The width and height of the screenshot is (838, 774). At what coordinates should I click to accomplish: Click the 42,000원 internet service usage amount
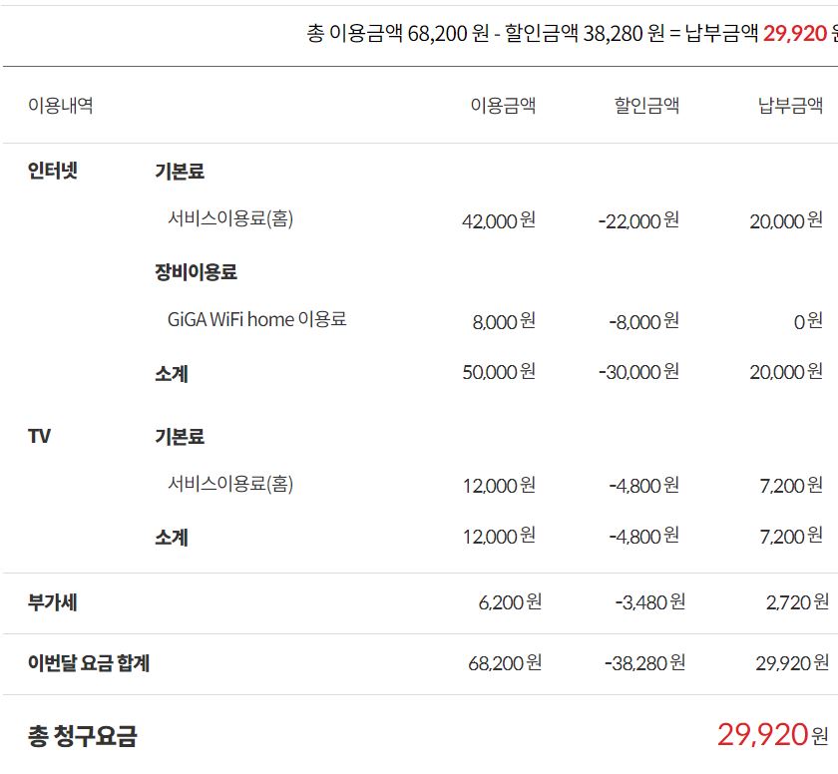click(499, 220)
